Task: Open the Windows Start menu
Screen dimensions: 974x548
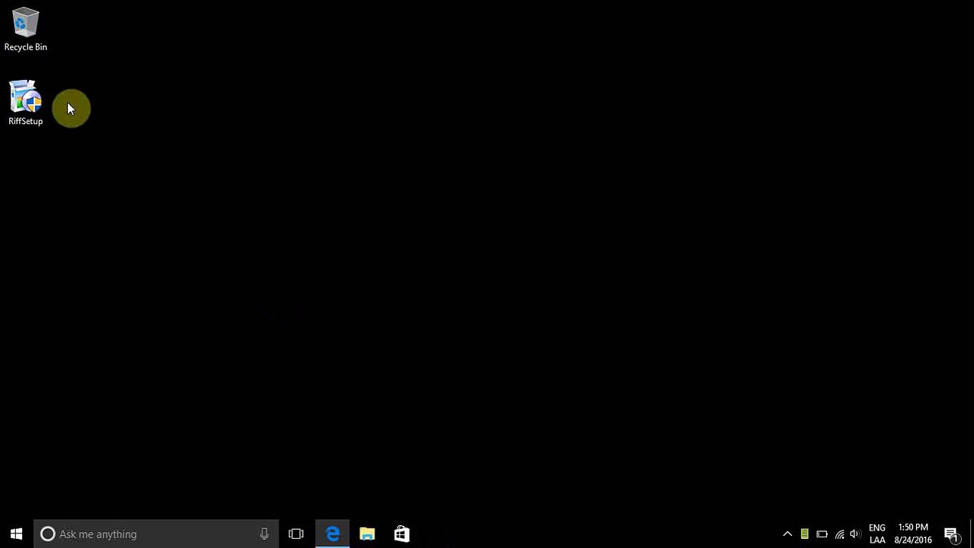Action: pos(16,534)
